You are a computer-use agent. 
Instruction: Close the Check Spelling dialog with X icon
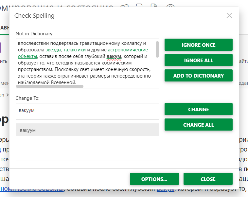coord(229,15)
